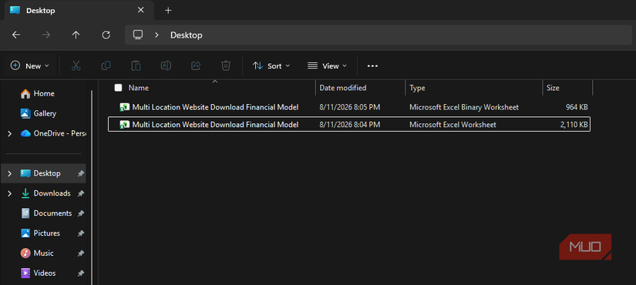The image size is (636, 285).
Task: Click the Paste clipboard icon
Action: click(136, 65)
